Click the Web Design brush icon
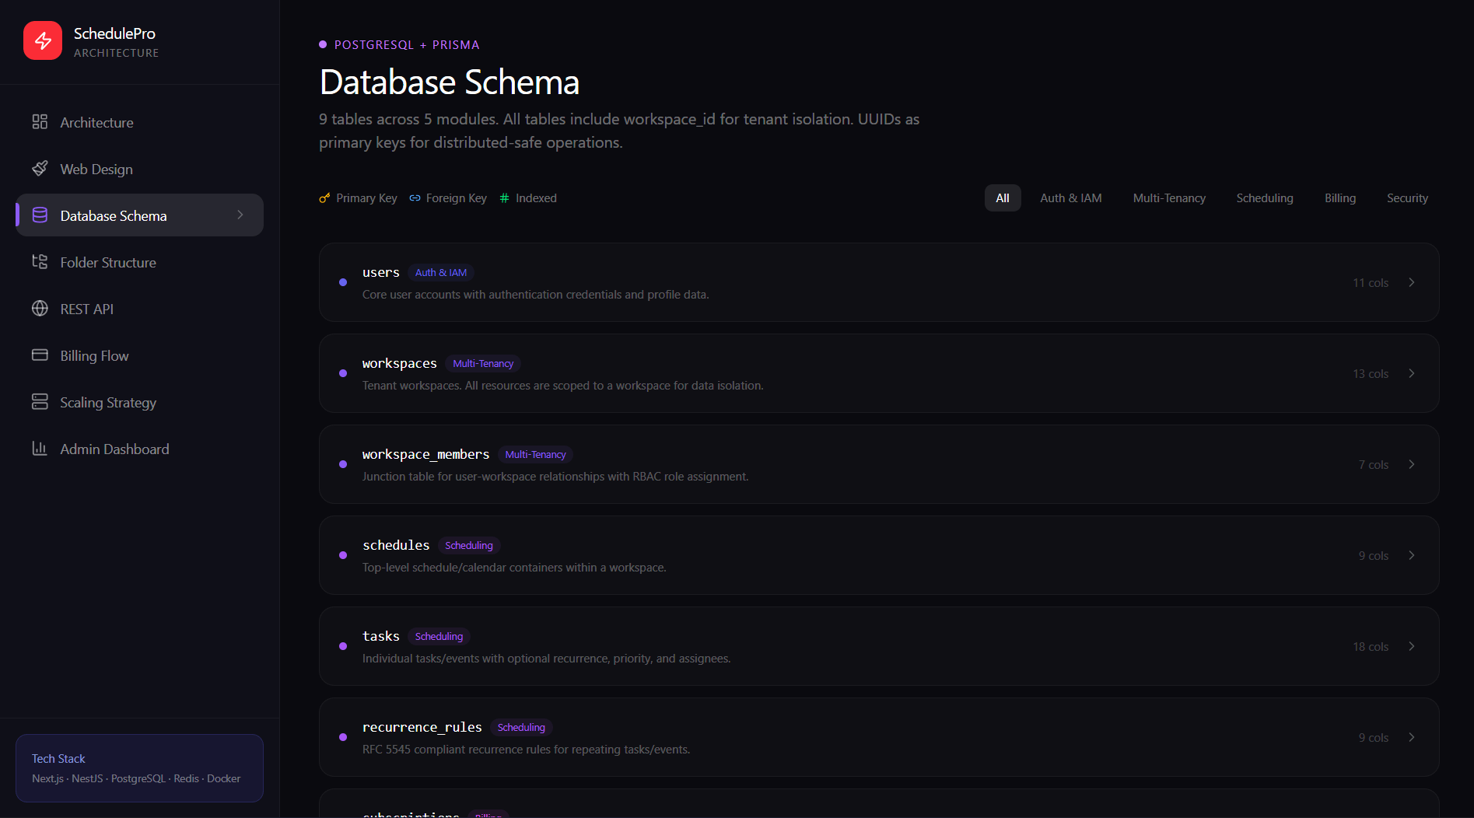 pos(40,169)
